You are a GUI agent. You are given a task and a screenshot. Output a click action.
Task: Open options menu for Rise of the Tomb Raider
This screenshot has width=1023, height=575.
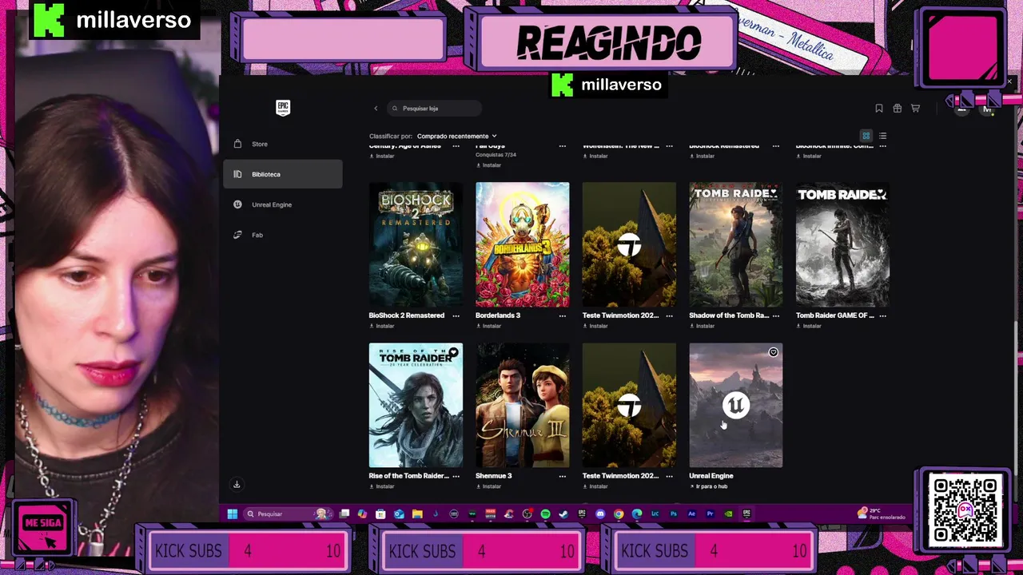pos(456,476)
